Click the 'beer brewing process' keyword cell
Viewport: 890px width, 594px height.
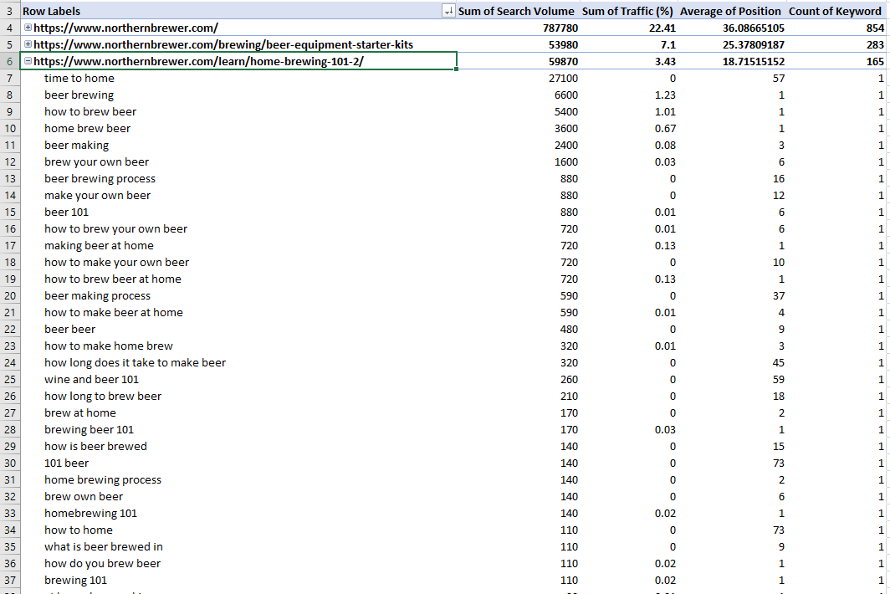[100, 178]
